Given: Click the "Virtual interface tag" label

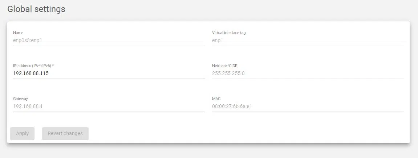Looking at the screenshot, I should (229, 33).
